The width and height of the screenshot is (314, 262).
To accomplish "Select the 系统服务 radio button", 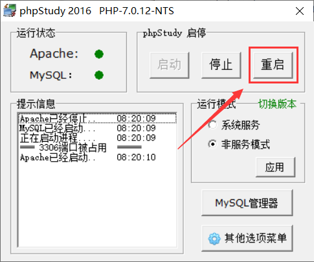I will pyautogui.click(x=212, y=125).
